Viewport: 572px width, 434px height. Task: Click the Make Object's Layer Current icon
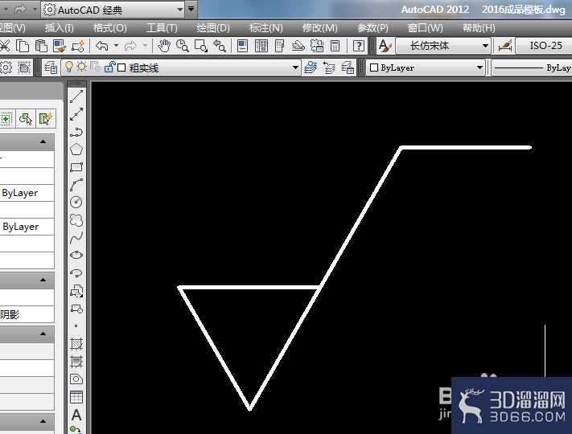pyautogui.click(x=311, y=68)
